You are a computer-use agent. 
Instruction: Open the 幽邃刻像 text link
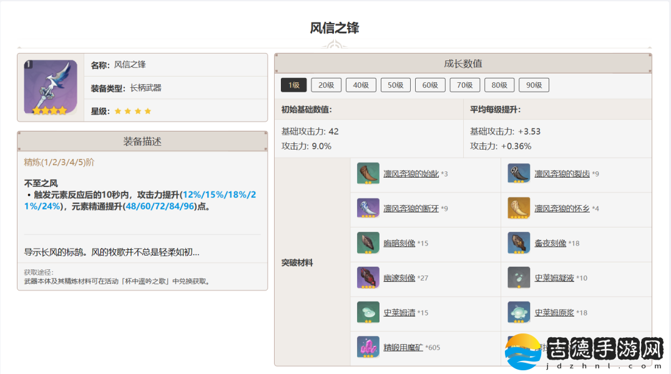tap(399, 278)
